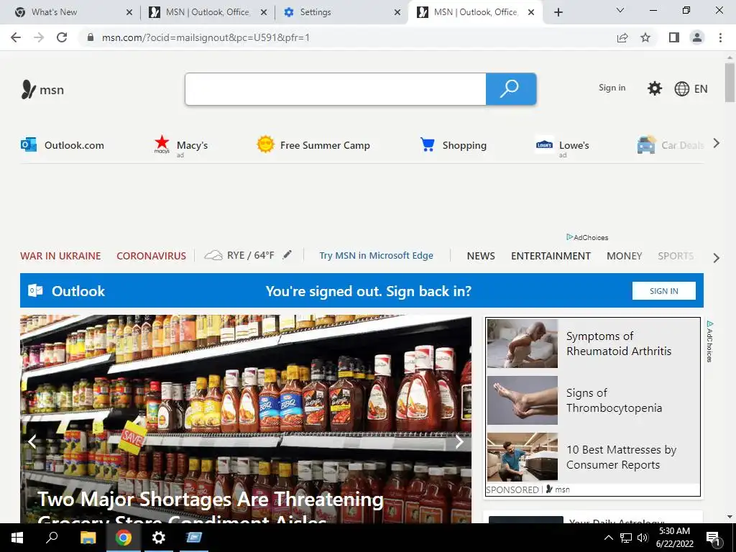The width and height of the screenshot is (736, 552).
Task: Open 10 Best Mattresses ad link
Action: [621, 456]
